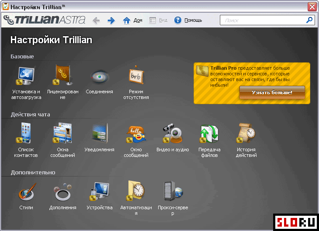Image resolution: width=319 pixels, height=231 pixels.
Task: Open the Видео и аудио icon
Action: coord(173,133)
